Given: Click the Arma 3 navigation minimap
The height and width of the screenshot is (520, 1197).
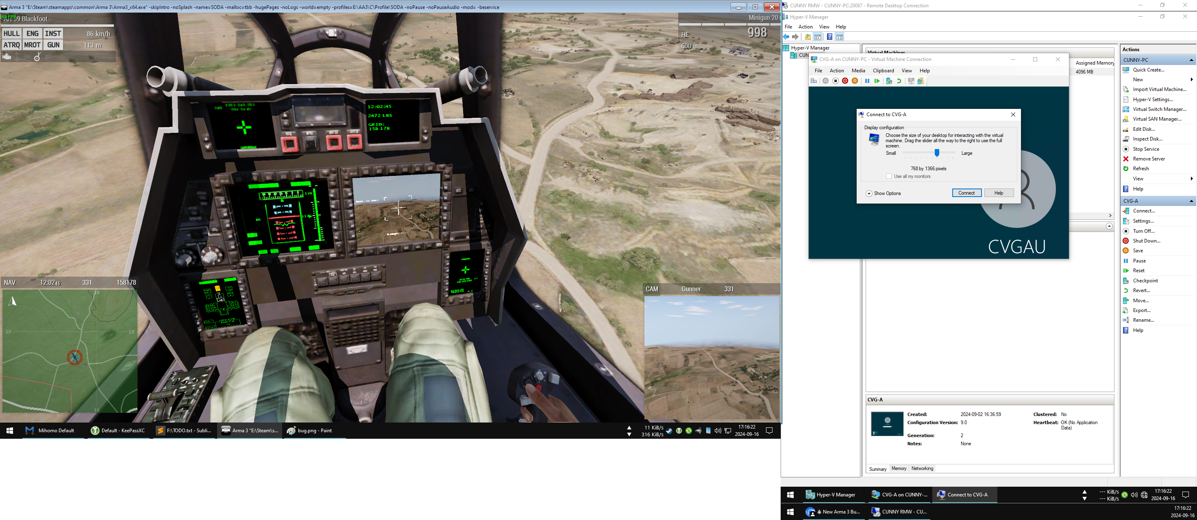Looking at the screenshot, I should [70, 351].
